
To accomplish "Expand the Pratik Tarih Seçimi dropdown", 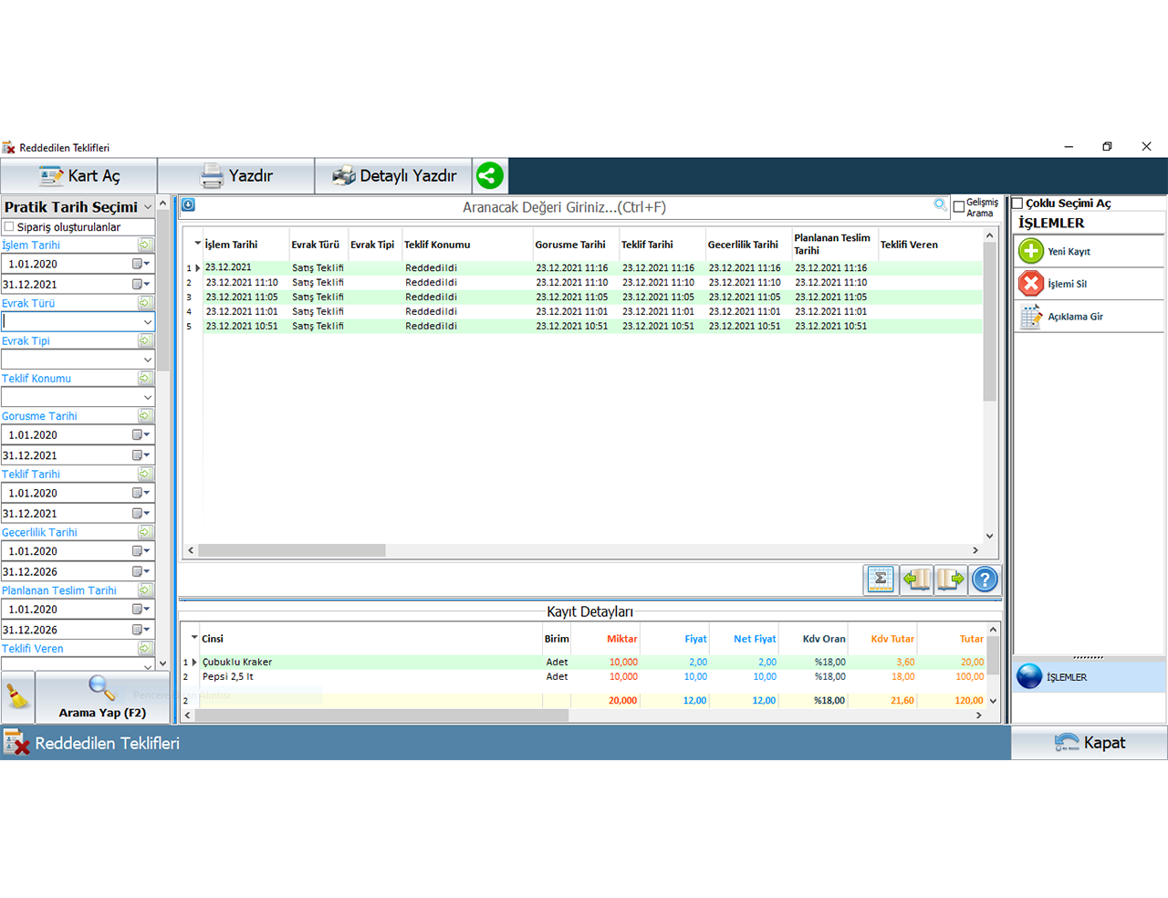I will pos(148,207).
